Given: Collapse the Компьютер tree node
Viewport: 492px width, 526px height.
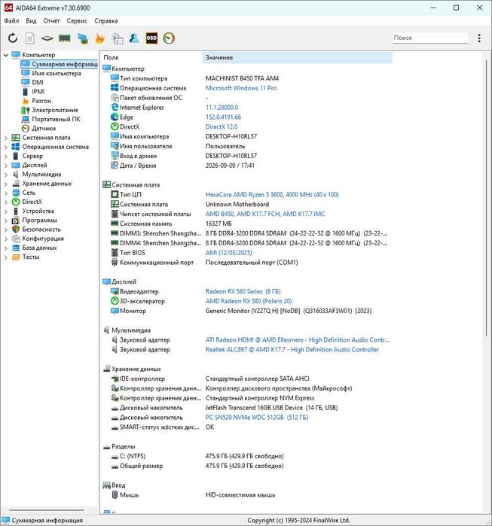Looking at the screenshot, I should (x=6, y=55).
